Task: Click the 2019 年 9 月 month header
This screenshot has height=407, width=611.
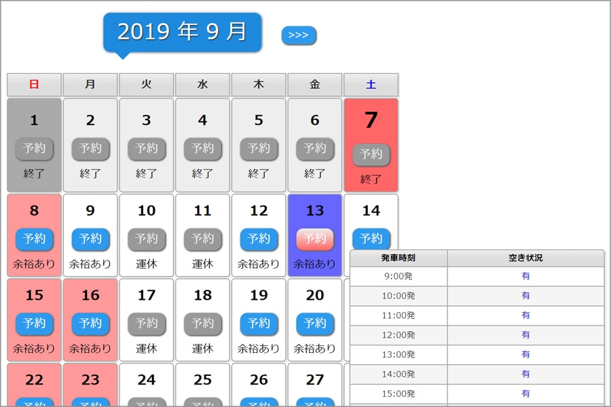Action: tap(183, 32)
